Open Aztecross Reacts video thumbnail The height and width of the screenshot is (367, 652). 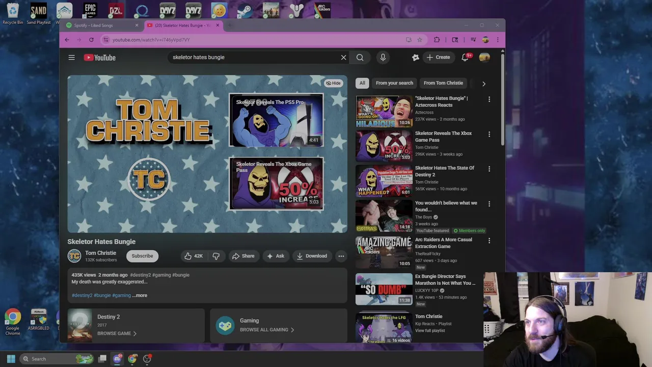click(384, 111)
